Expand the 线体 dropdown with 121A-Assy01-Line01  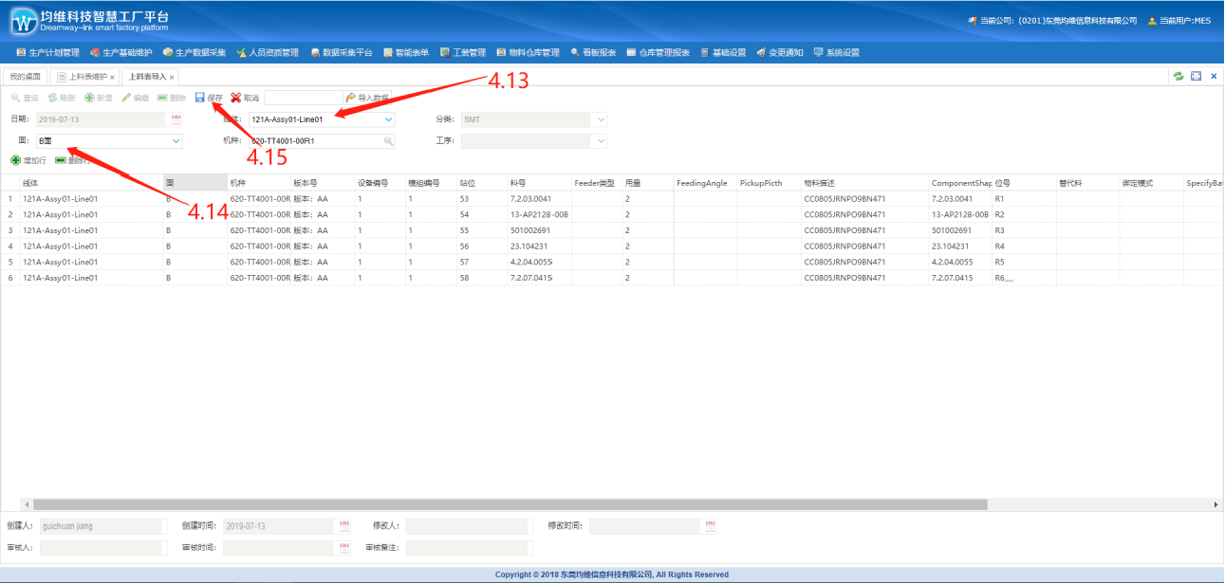pyautogui.click(x=387, y=118)
